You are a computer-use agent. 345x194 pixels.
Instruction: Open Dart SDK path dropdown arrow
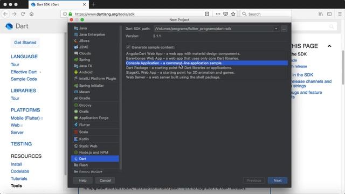coord(276,29)
